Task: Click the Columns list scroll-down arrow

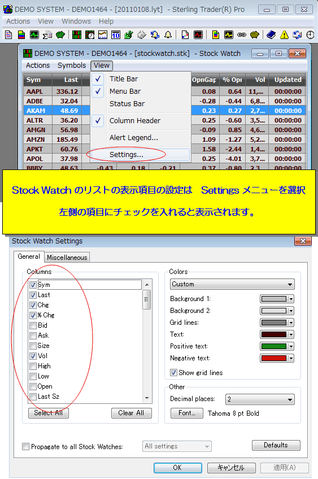Action: [x=147, y=398]
